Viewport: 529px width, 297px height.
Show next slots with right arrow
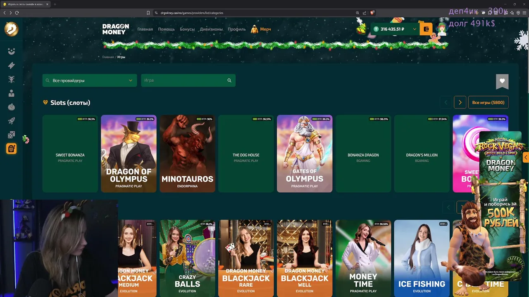click(460, 102)
